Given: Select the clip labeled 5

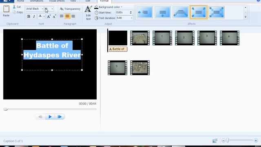Looking at the screenshot, I should [x=117, y=68].
